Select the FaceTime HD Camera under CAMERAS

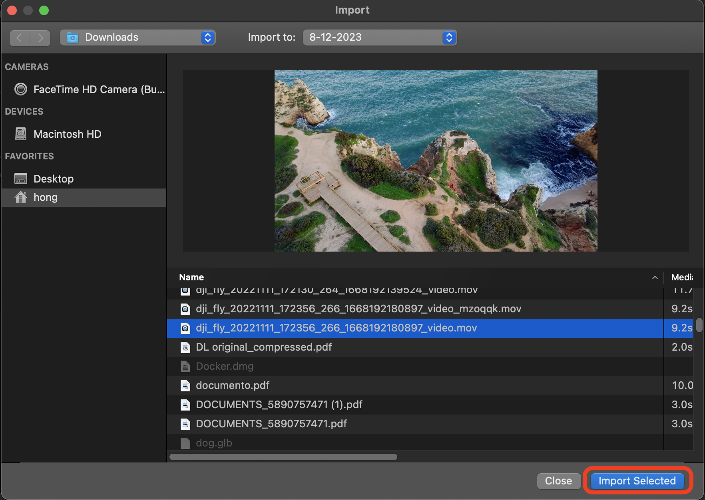tap(99, 89)
